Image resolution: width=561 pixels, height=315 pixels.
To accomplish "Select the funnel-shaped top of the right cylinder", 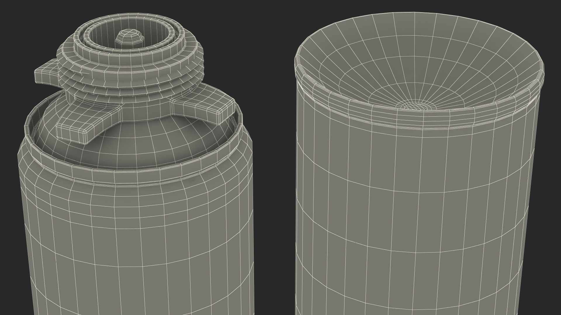I will 419,62.
